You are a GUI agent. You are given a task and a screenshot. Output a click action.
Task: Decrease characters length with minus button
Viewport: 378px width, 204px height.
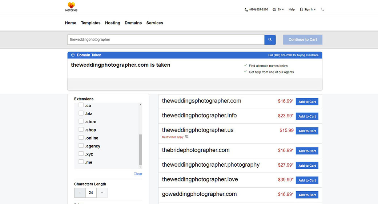pos(80,193)
